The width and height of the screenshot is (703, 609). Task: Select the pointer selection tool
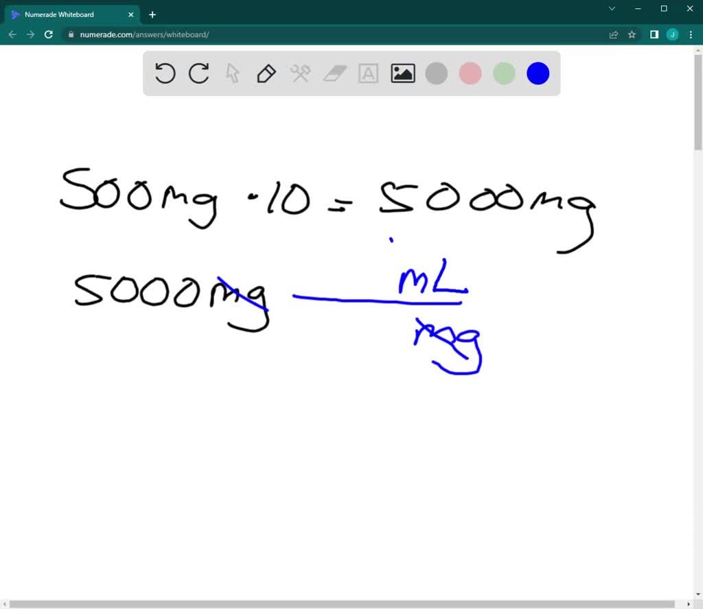click(x=232, y=73)
